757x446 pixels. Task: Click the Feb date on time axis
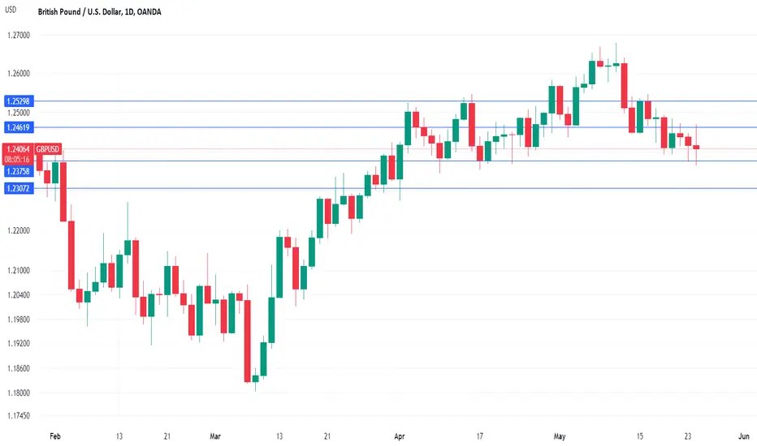point(55,436)
